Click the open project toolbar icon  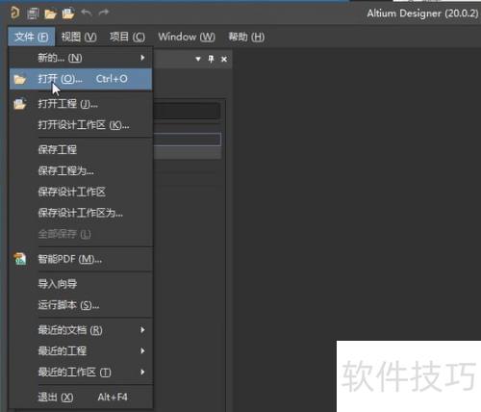coord(68,13)
